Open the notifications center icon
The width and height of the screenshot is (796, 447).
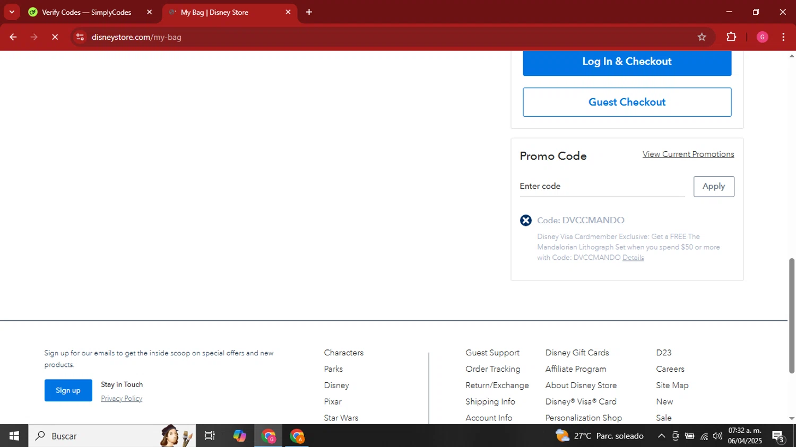tap(778, 436)
